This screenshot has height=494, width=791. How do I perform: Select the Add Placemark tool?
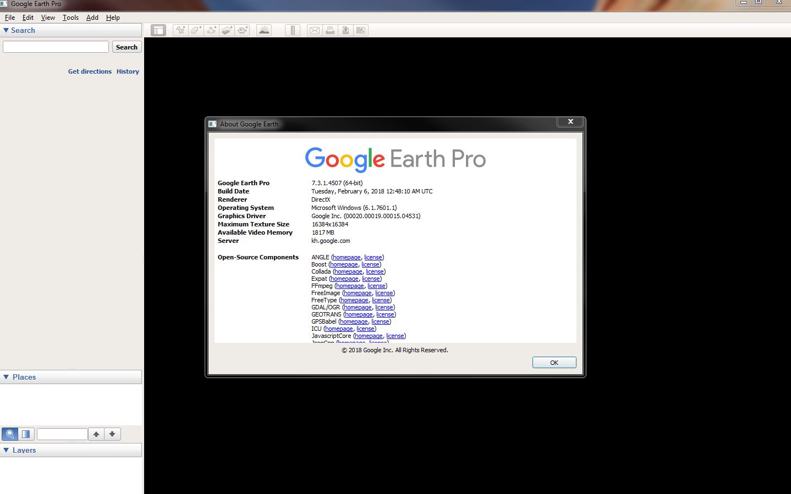[x=180, y=30]
